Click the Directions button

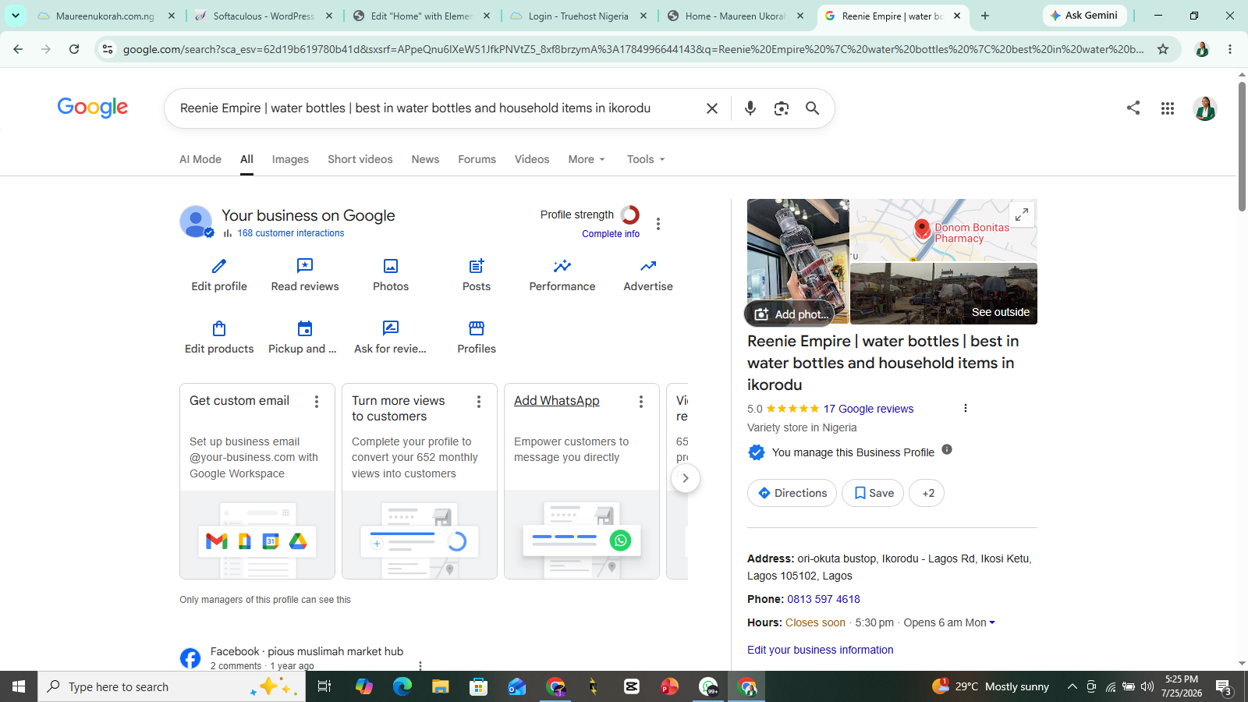(792, 493)
